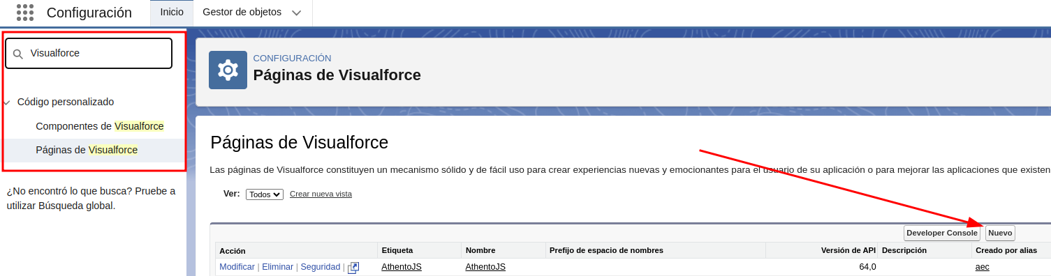
Task: Open Seguridad for the AthentoJS page
Action: [x=321, y=267]
